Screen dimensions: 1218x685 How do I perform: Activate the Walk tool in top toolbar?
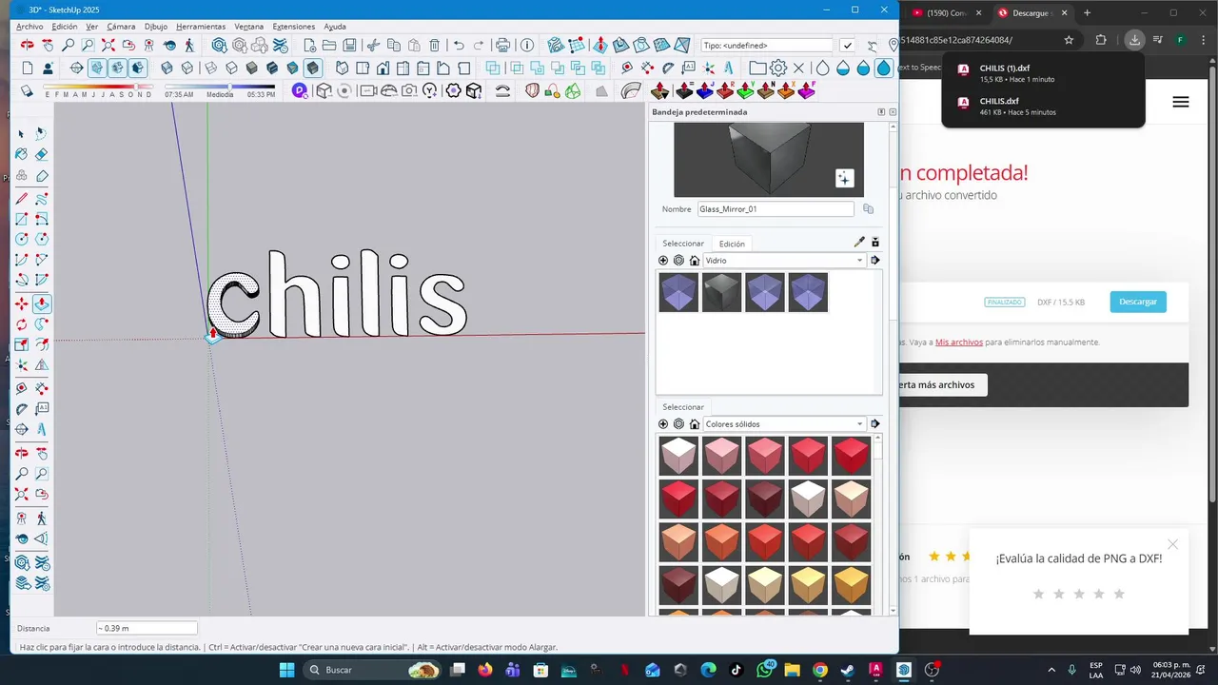189,45
